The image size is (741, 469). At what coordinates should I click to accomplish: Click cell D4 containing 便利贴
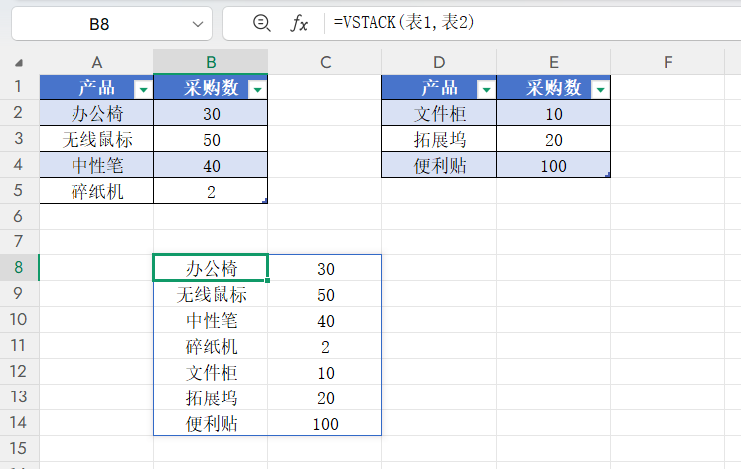pos(439,165)
